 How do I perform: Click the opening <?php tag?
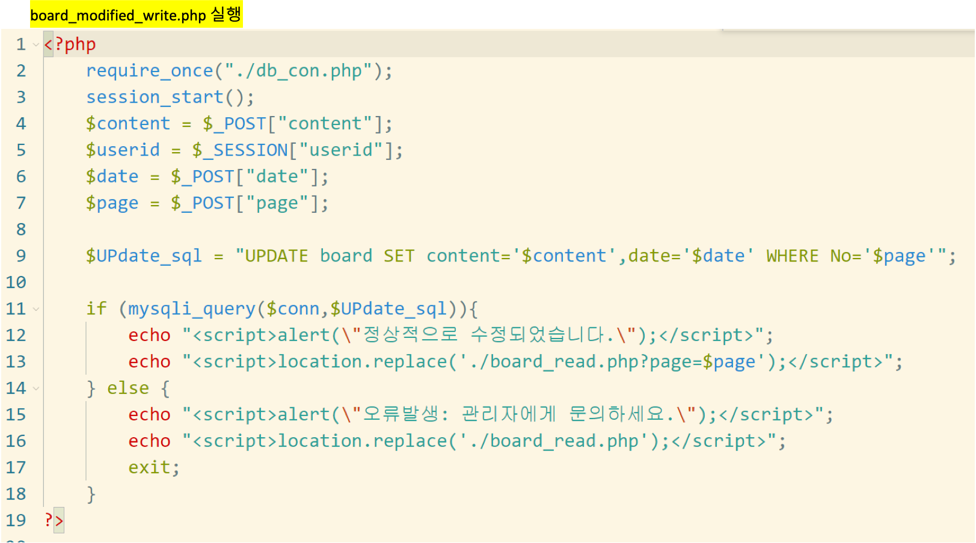coord(70,45)
